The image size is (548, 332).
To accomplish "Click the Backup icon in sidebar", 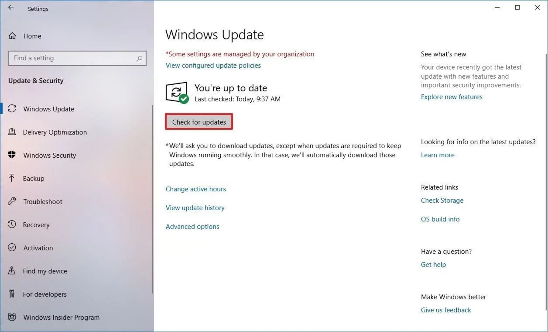I will [12, 178].
